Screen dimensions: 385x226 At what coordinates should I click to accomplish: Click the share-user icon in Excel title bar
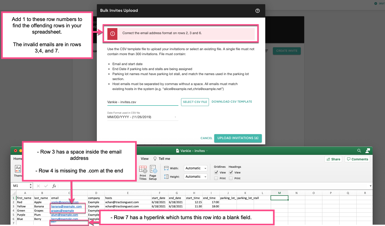(x=368, y=151)
